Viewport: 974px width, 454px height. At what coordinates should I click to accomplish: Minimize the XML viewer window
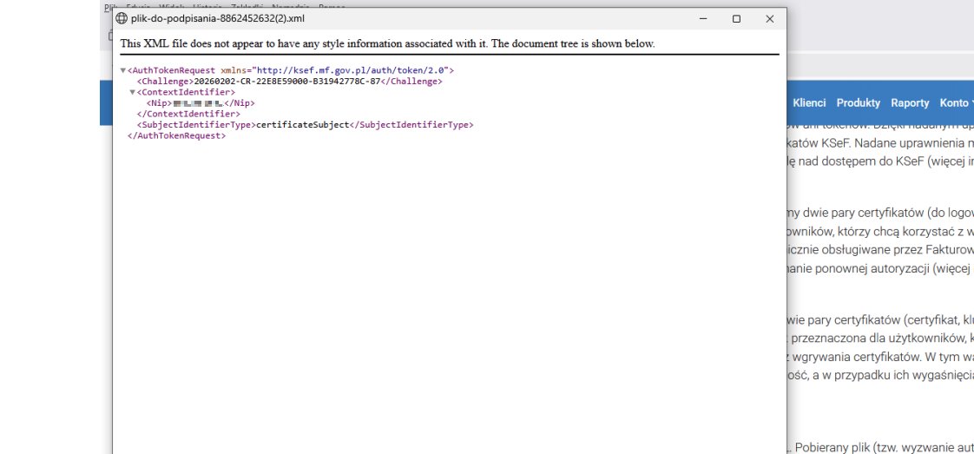click(x=702, y=18)
